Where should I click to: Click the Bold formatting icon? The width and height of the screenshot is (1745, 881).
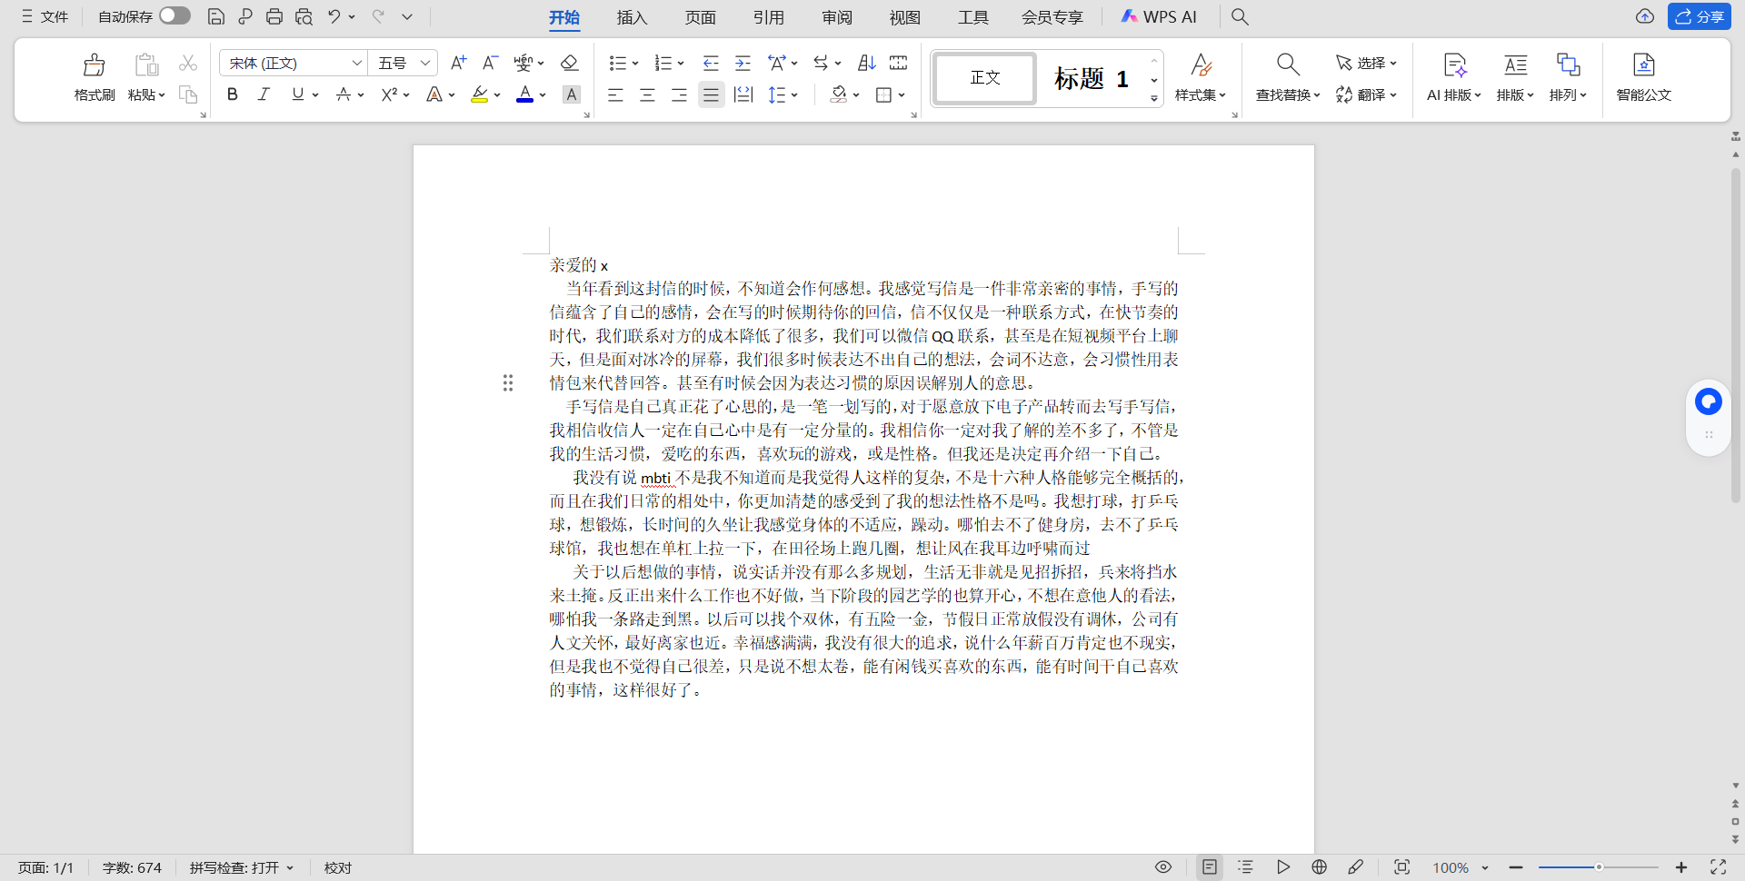point(233,94)
